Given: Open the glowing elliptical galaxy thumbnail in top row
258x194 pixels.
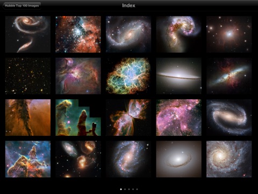Looking at the screenshot, I should tap(229, 34).
